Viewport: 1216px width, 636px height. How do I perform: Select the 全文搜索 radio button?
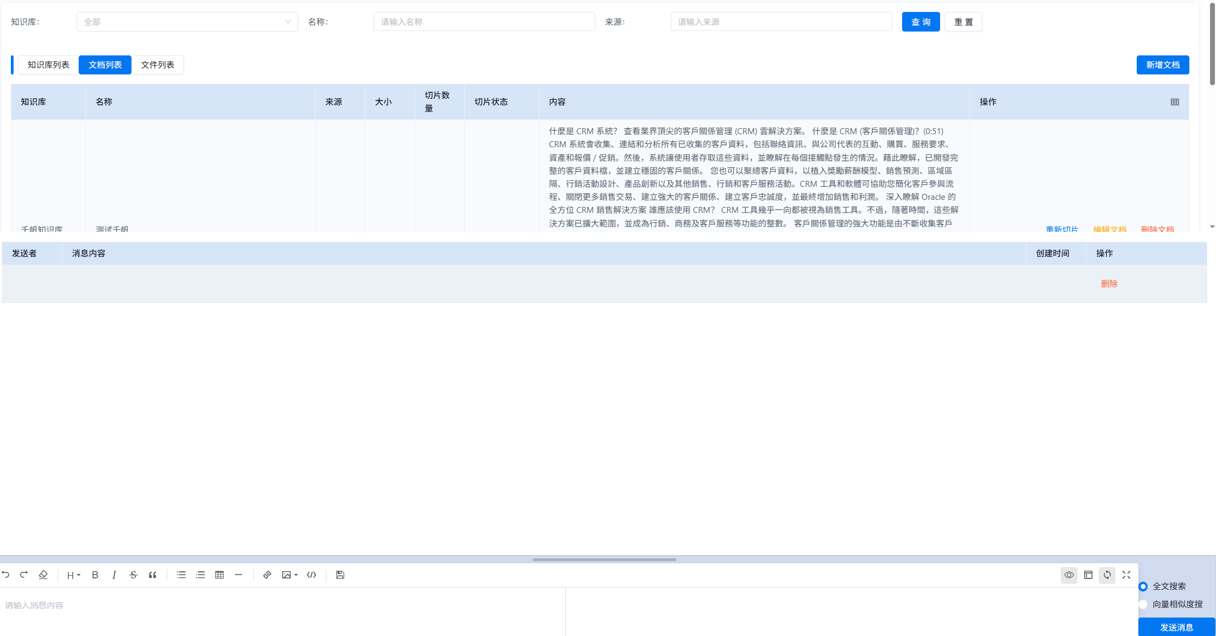click(x=1143, y=587)
